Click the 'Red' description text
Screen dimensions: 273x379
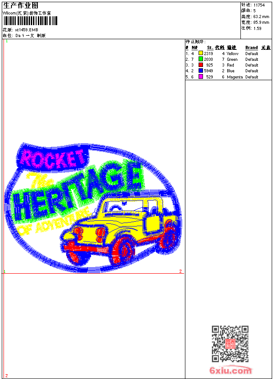230,65
